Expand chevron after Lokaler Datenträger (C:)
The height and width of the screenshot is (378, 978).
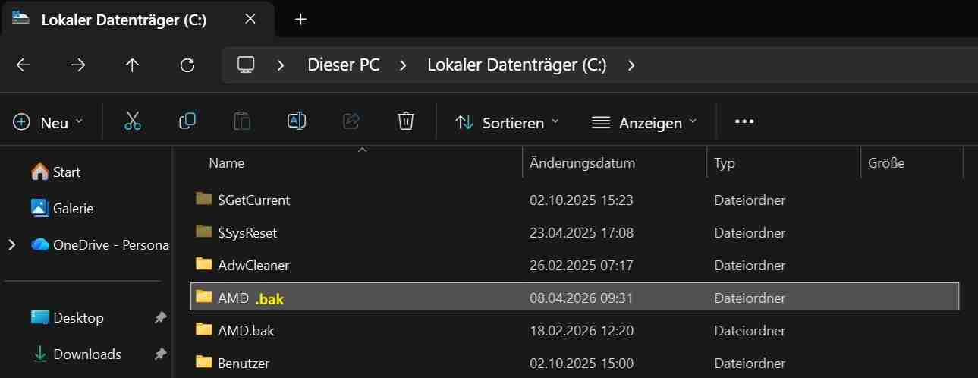[x=631, y=65]
